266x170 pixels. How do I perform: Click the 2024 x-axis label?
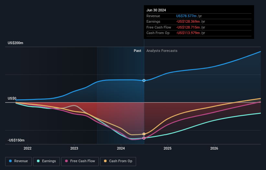(x=121, y=149)
